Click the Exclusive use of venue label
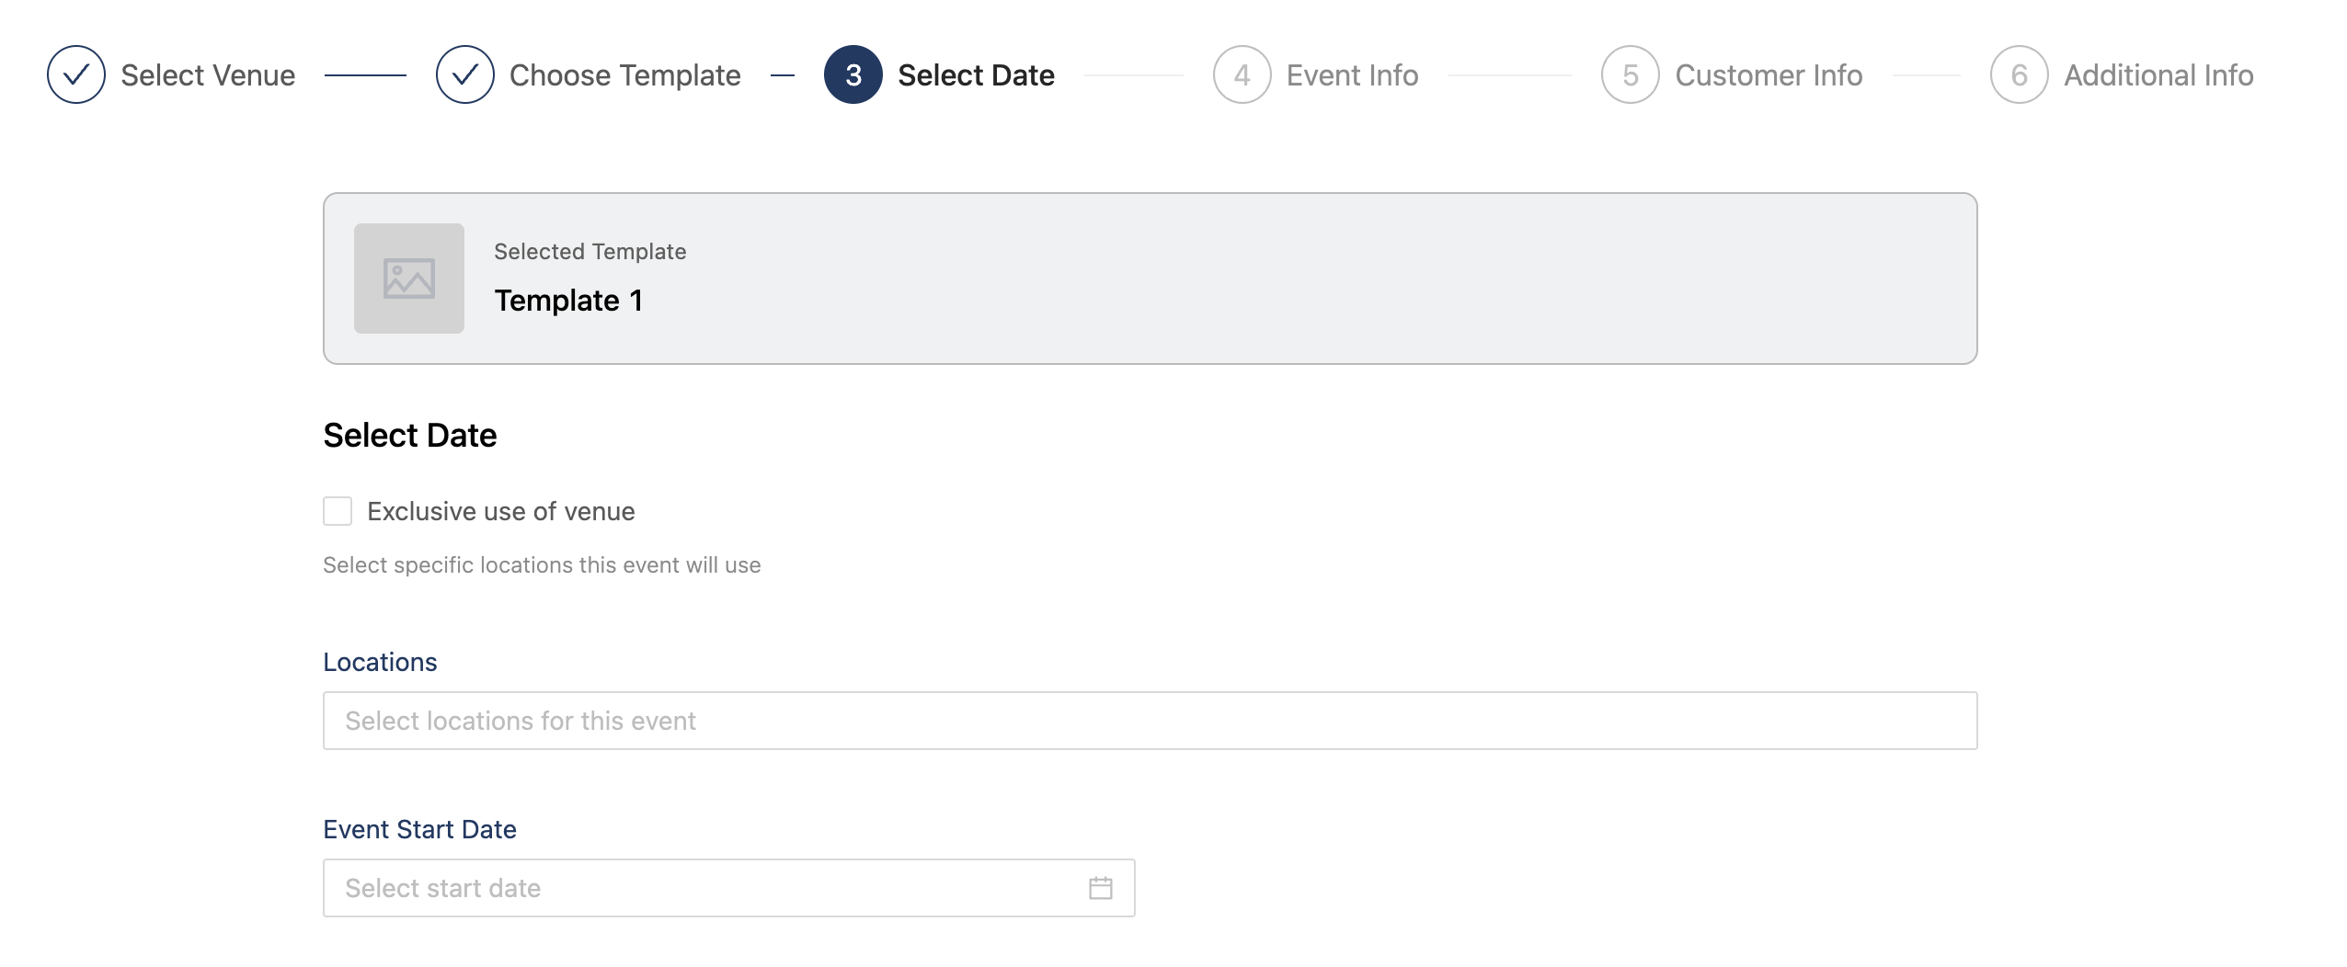Viewport: 2347px width, 967px height. (501, 511)
